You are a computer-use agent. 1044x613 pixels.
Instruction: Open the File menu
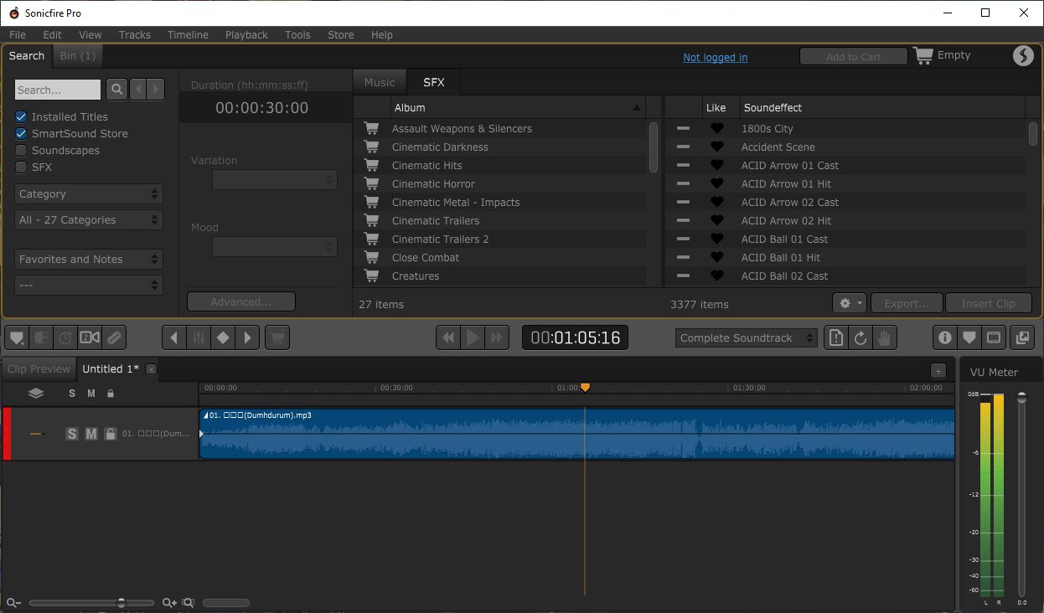(x=18, y=34)
